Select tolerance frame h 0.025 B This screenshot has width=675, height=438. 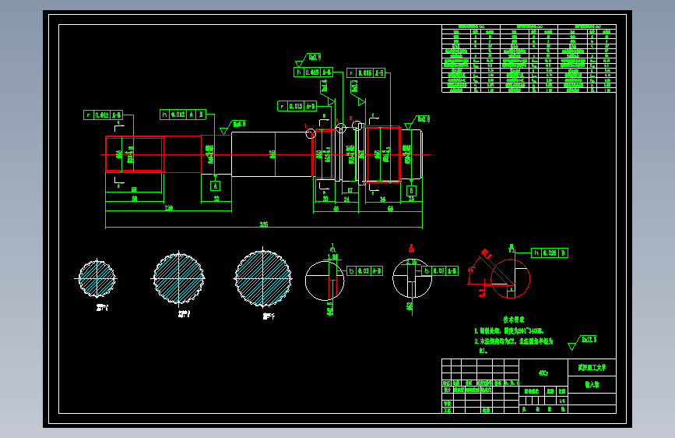(x=550, y=253)
